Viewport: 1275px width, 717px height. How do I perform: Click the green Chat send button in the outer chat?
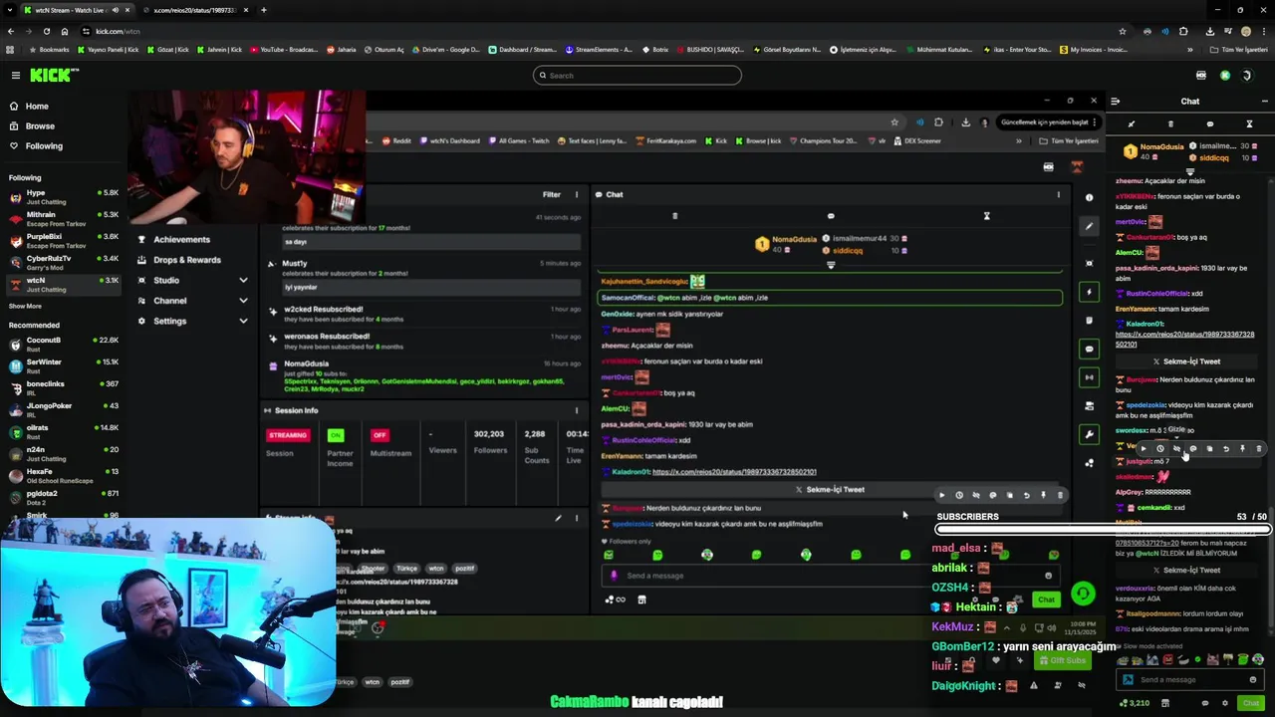(1251, 703)
